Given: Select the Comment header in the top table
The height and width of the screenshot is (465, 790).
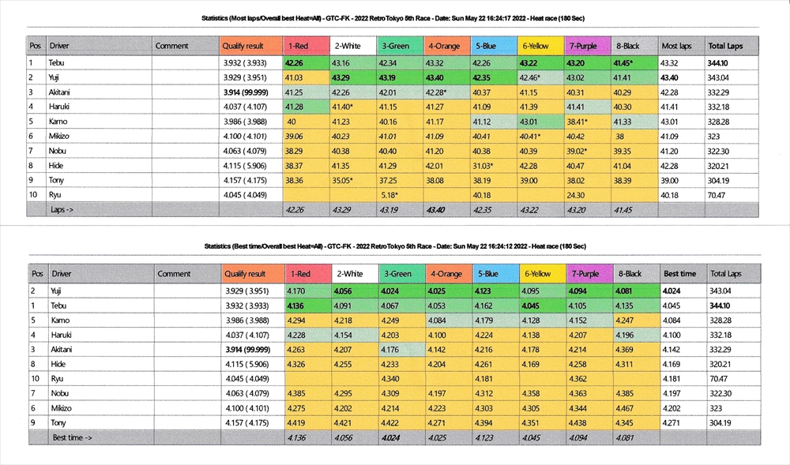Looking at the screenshot, I should [171, 46].
